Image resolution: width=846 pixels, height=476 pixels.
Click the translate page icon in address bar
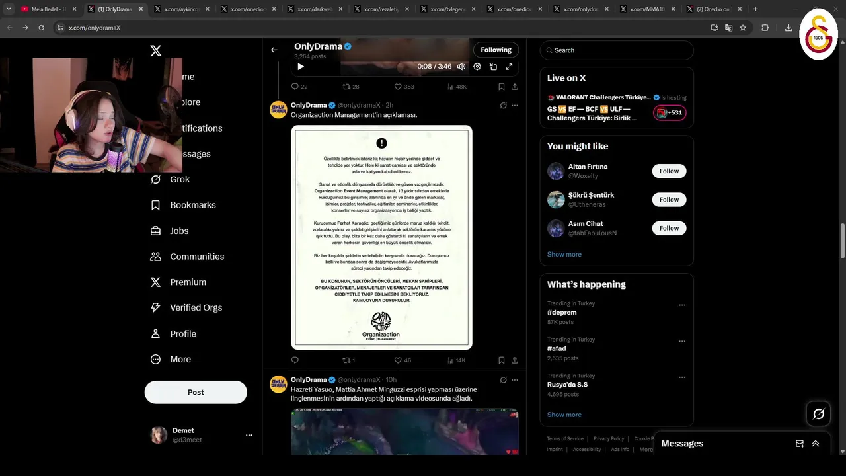728,28
